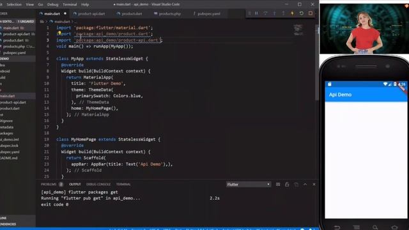This screenshot has height=230, width=409.
Task: Open the Terminal menu
Action: tap(70, 4)
